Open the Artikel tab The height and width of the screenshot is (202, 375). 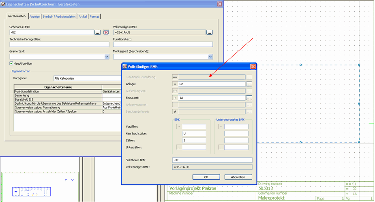pos(83,17)
